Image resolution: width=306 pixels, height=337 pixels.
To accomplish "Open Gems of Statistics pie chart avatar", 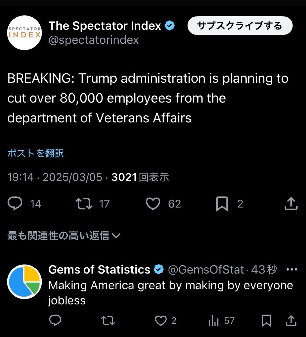I will [x=24, y=281].
